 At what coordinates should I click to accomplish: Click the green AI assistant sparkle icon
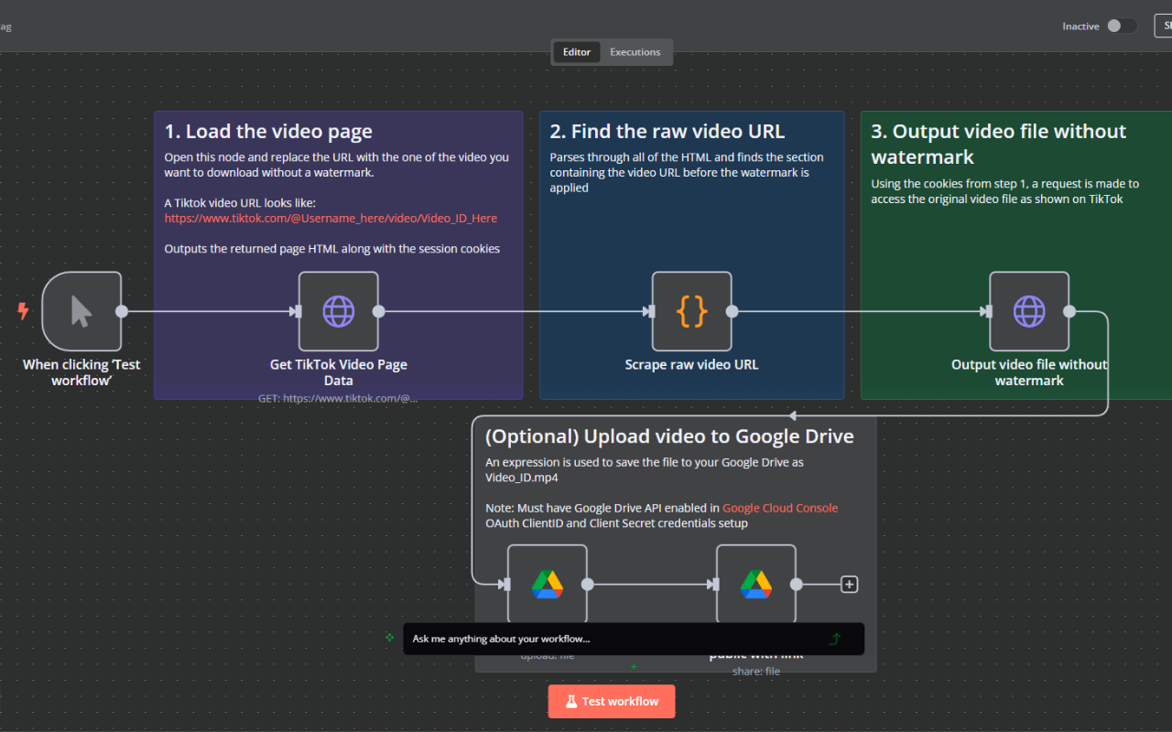[x=389, y=637]
